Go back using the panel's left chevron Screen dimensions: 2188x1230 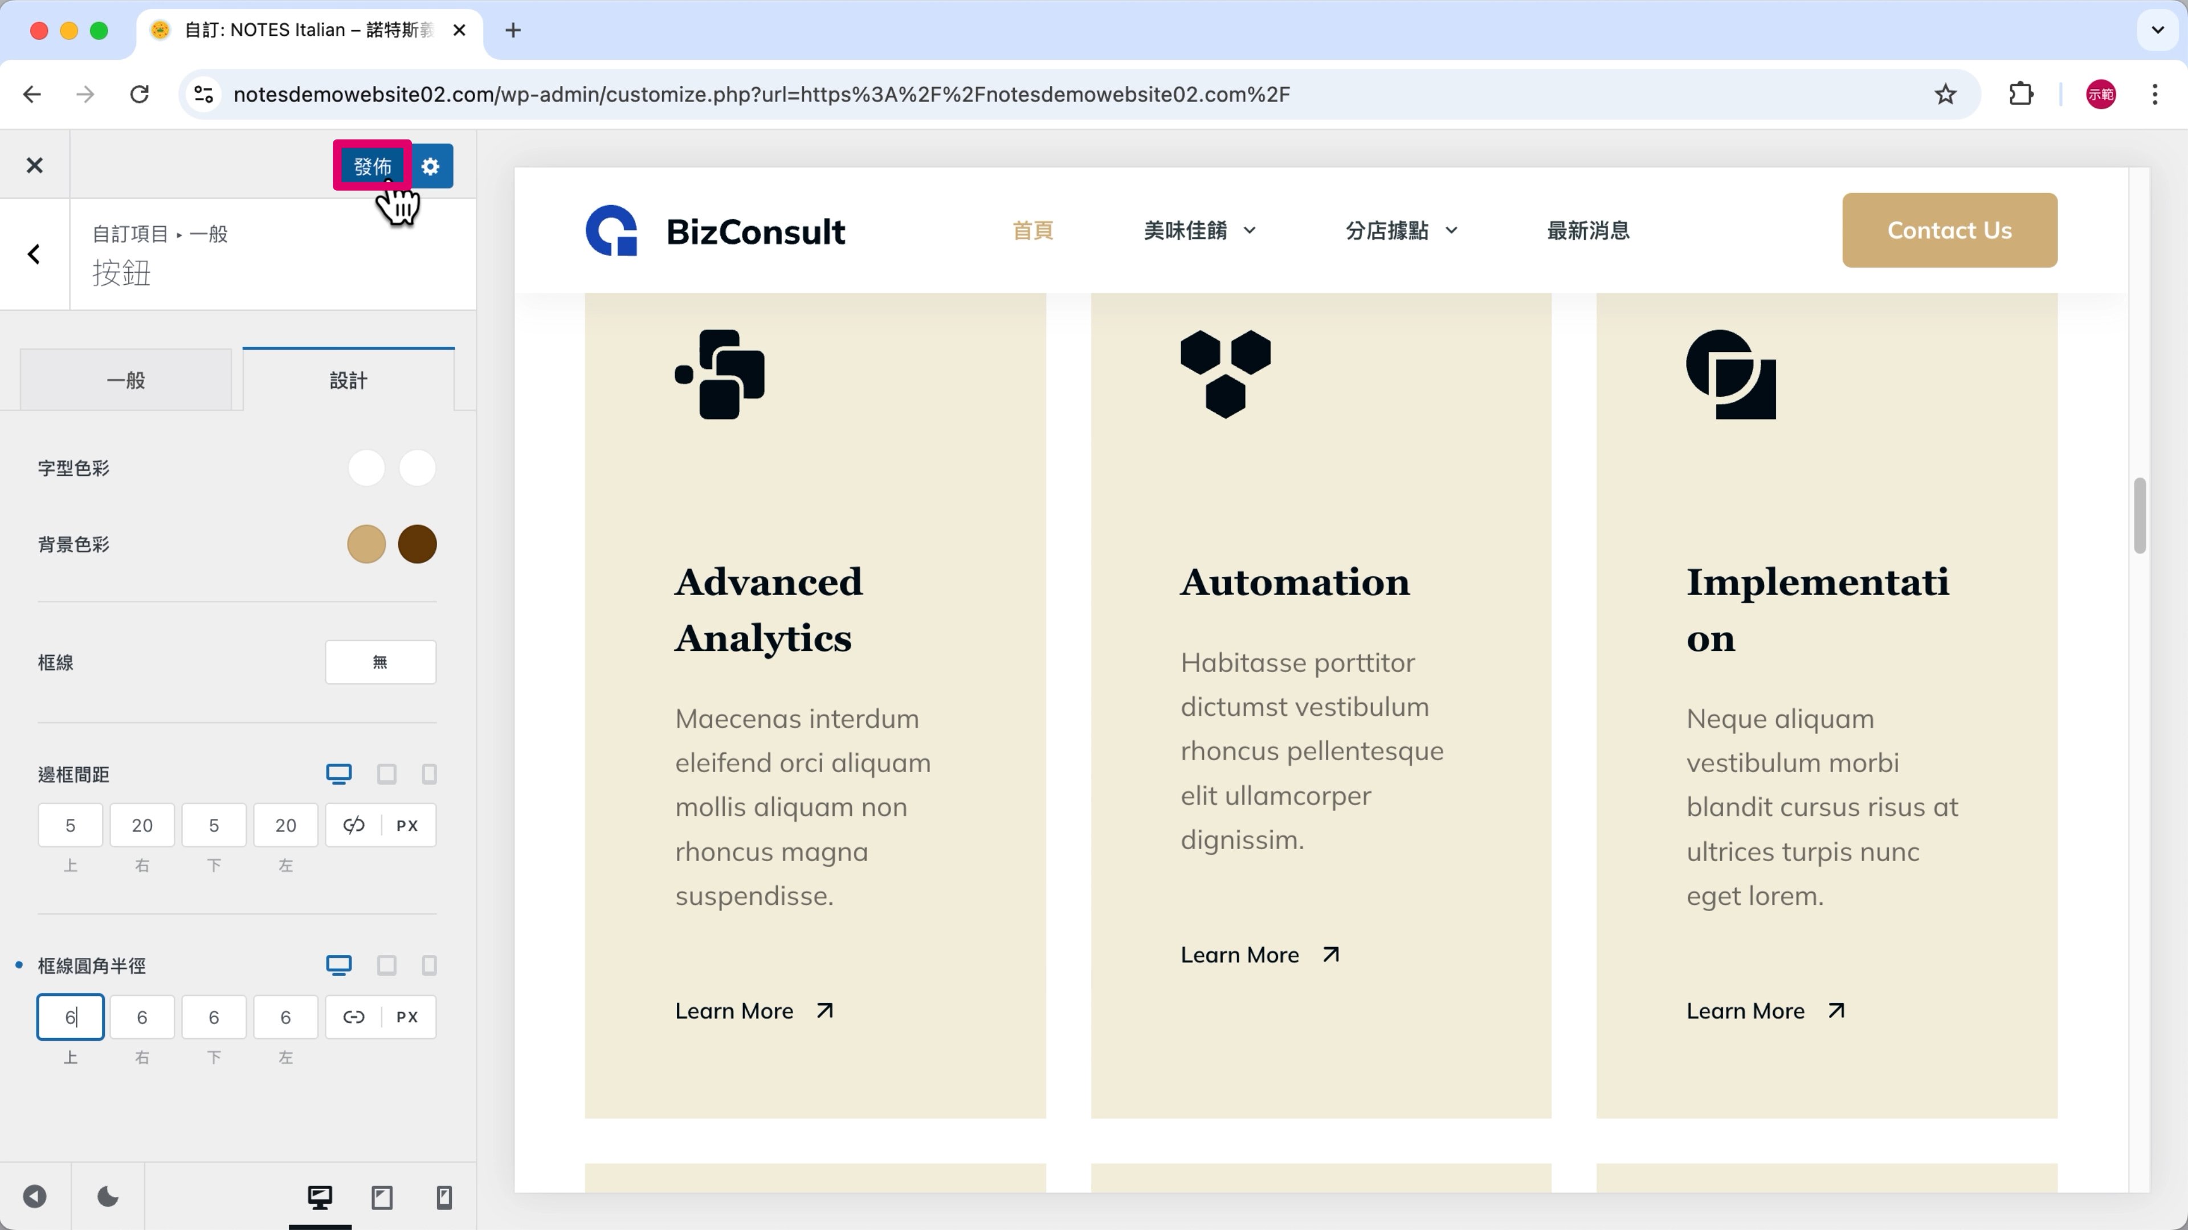34,254
